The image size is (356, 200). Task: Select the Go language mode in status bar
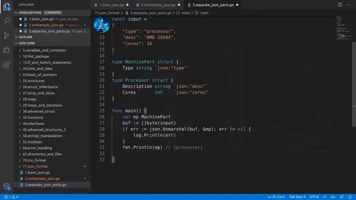point(333,197)
